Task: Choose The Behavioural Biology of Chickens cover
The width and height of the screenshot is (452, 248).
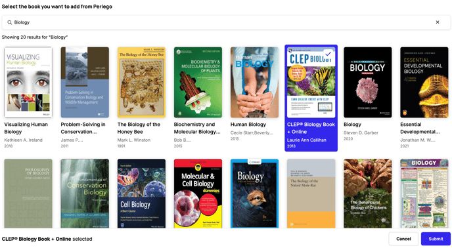Action: (367, 194)
